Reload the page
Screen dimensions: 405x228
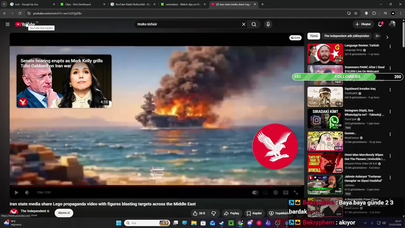coord(20,13)
